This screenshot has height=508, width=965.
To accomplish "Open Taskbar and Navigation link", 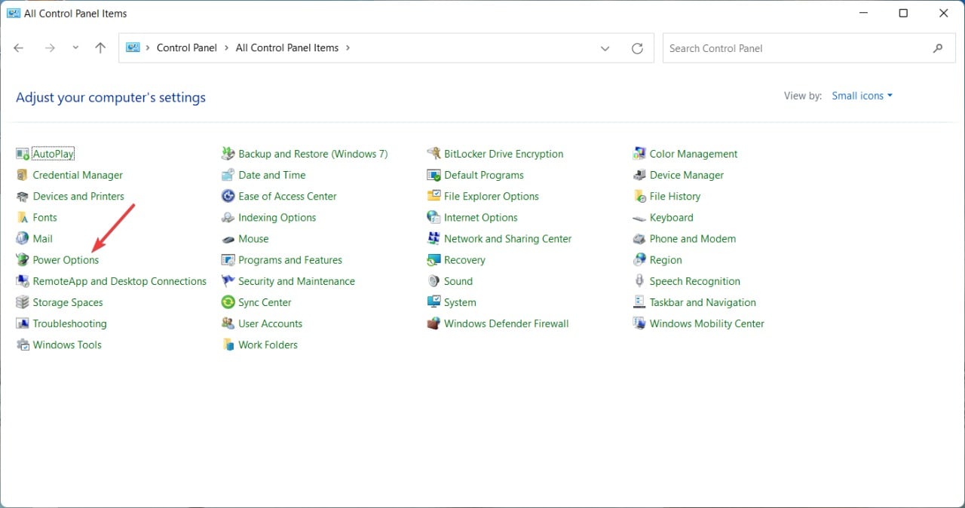I will (703, 302).
